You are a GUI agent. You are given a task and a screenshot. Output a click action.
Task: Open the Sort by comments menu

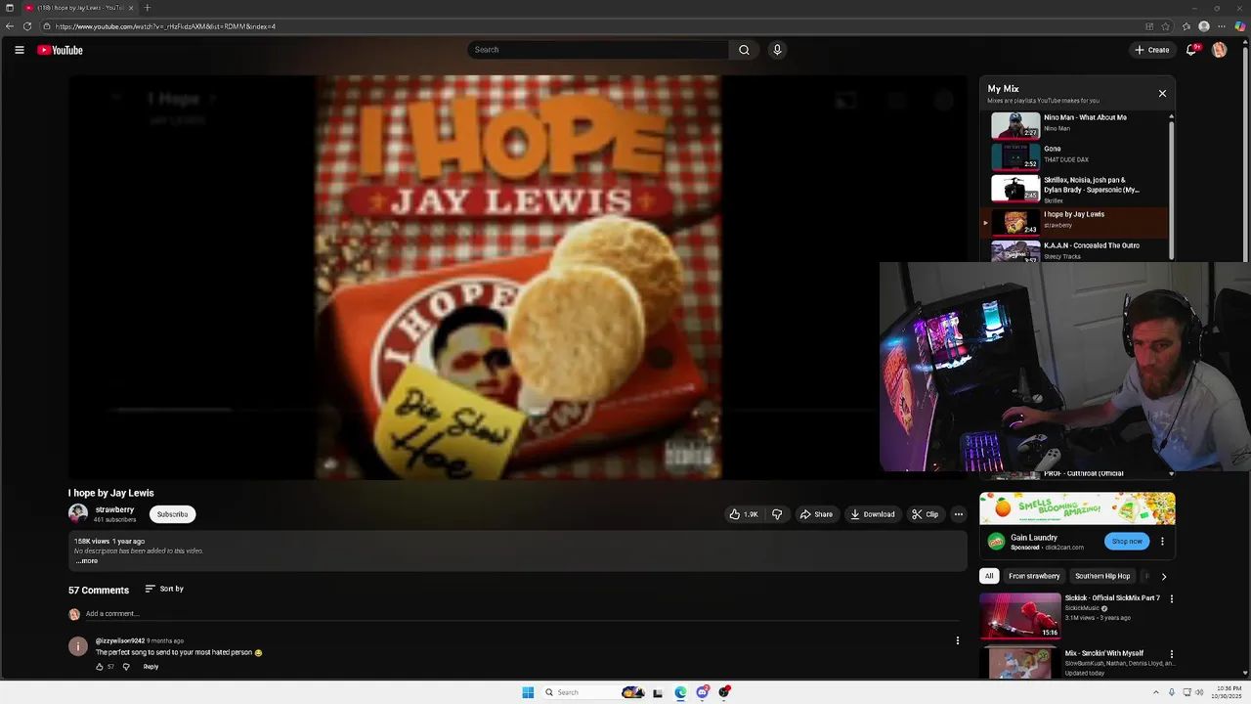click(164, 589)
